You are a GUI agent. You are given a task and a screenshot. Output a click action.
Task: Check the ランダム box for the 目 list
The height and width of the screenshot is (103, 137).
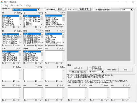click(37, 13)
